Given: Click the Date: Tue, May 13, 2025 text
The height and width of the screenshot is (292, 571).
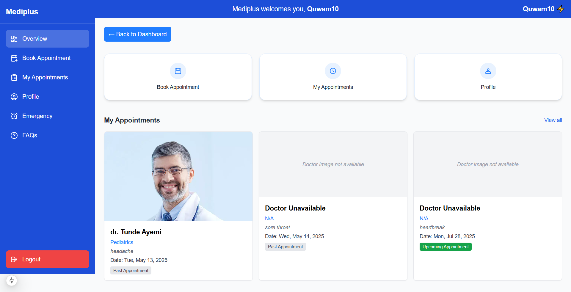Looking at the screenshot, I should (139, 260).
